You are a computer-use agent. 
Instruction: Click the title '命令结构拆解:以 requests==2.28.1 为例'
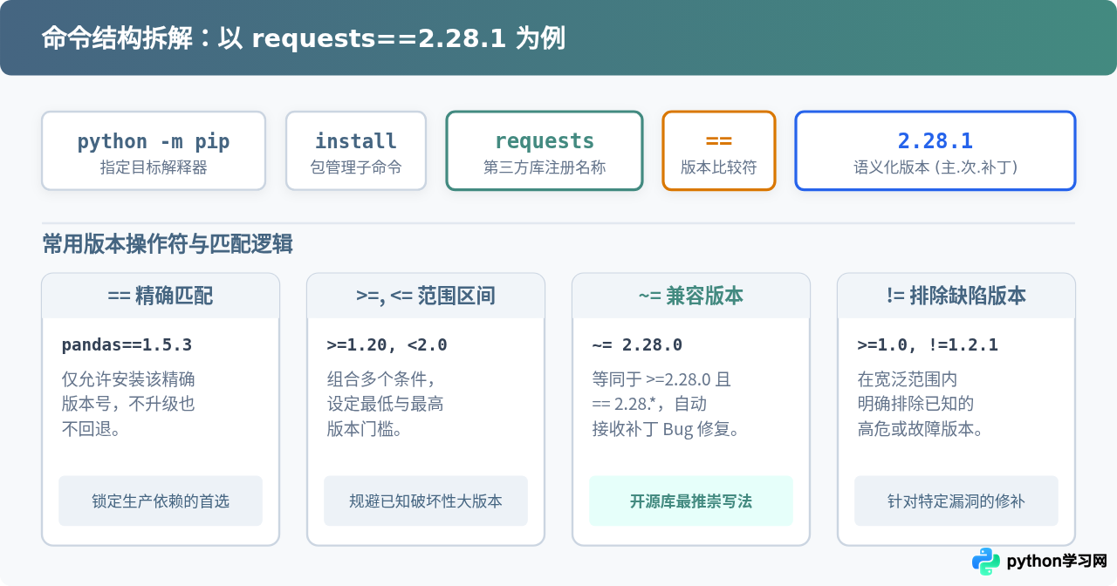(x=304, y=38)
